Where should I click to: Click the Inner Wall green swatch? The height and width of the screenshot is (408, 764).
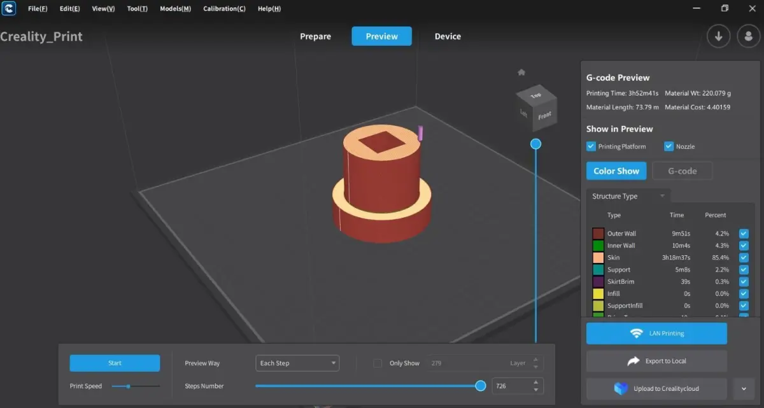tap(598, 246)
